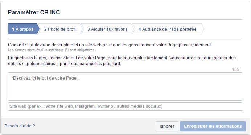Click the bold 'Conseil :' label
This screenshot has width=251, height=135.
click(17, 45)
